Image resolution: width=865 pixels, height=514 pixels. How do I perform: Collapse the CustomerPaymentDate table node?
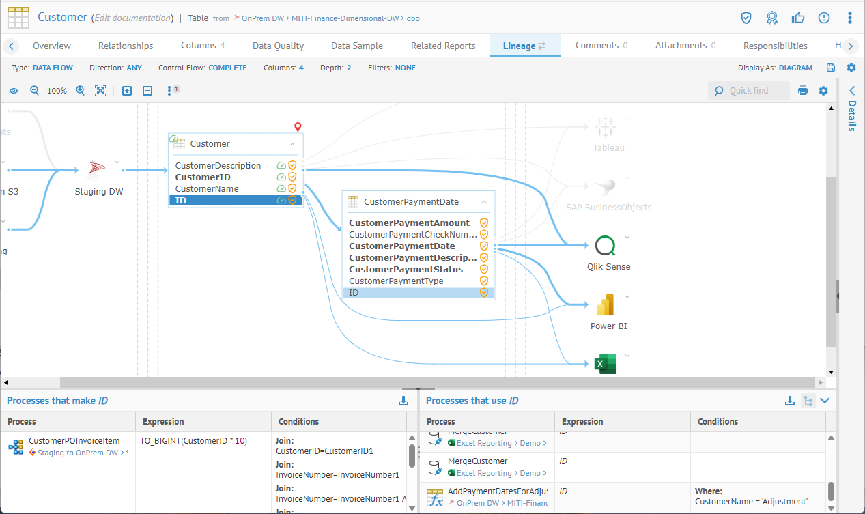tap(484, 202)
